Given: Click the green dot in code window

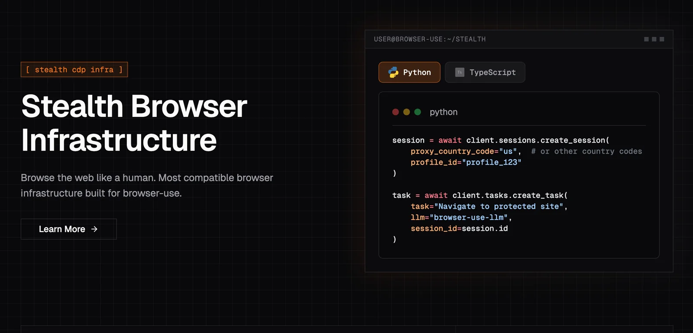Looking at the screenshot, I should [418, 112].
